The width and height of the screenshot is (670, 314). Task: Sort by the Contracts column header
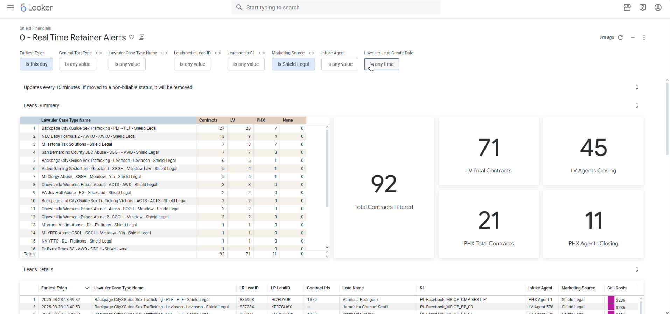[x=208, y=120]
